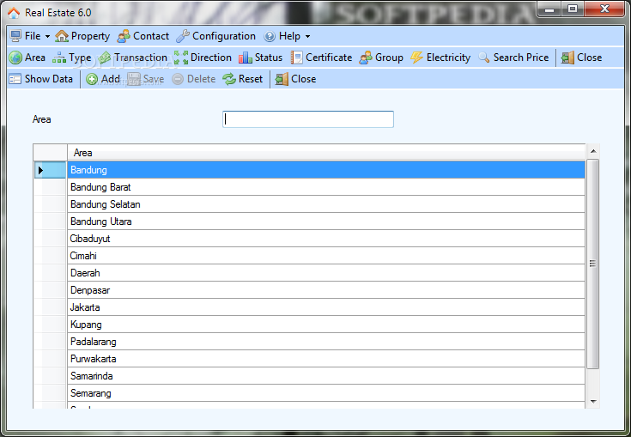The width and height of the screenshot is (631, 437).
Task: Select the Search Price toolbar label
Action: 521,58
